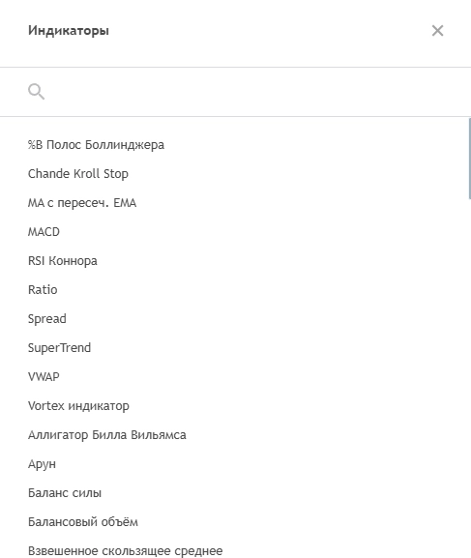This screenshot has height=558, width=471.
Task: Choose MA с пересеч. EMA
Action: click(x=235, y=203)
